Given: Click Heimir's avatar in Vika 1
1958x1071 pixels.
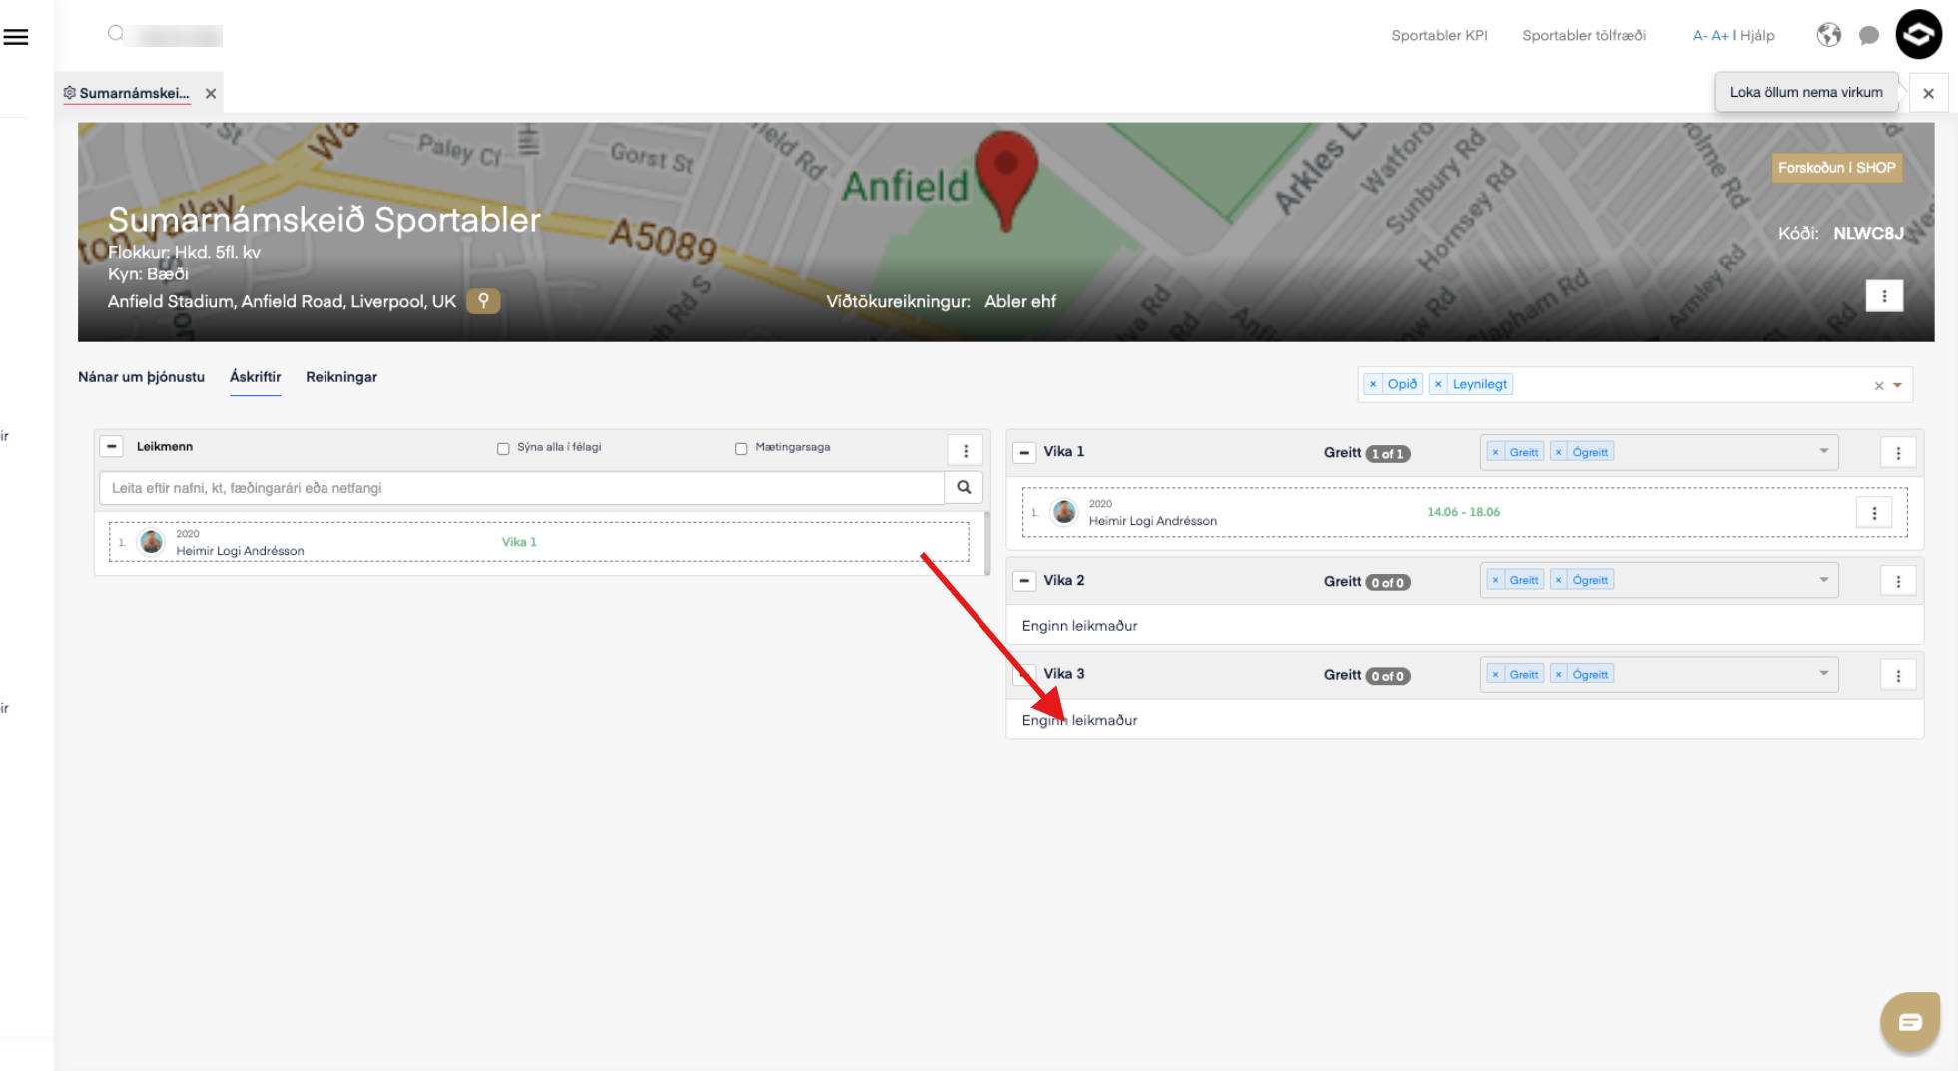Looking at the screenshot, I should [x=1064, y=512].
